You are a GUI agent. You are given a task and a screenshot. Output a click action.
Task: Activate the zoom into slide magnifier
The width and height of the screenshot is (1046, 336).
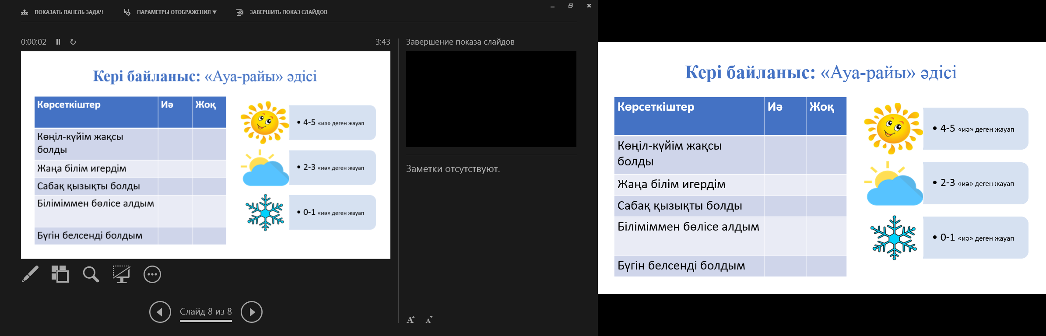[x=91, y=274]
